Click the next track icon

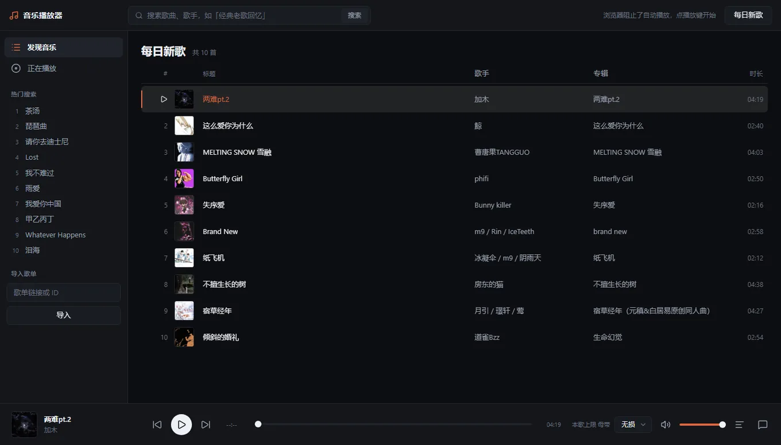pyautogui.click(x=206, y=424)
